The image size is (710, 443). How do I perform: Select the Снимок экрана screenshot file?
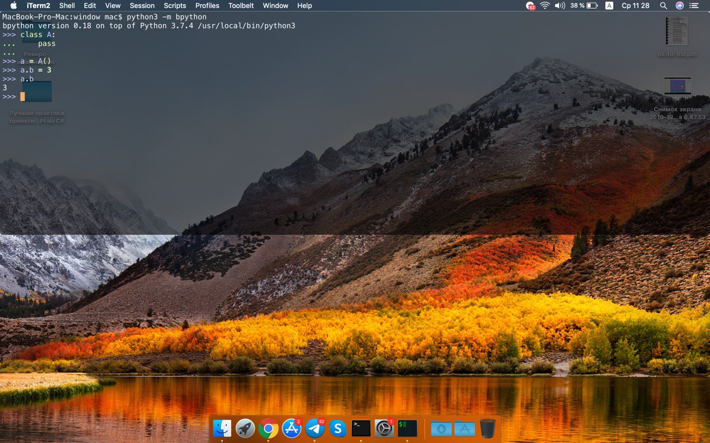(678, 99)
